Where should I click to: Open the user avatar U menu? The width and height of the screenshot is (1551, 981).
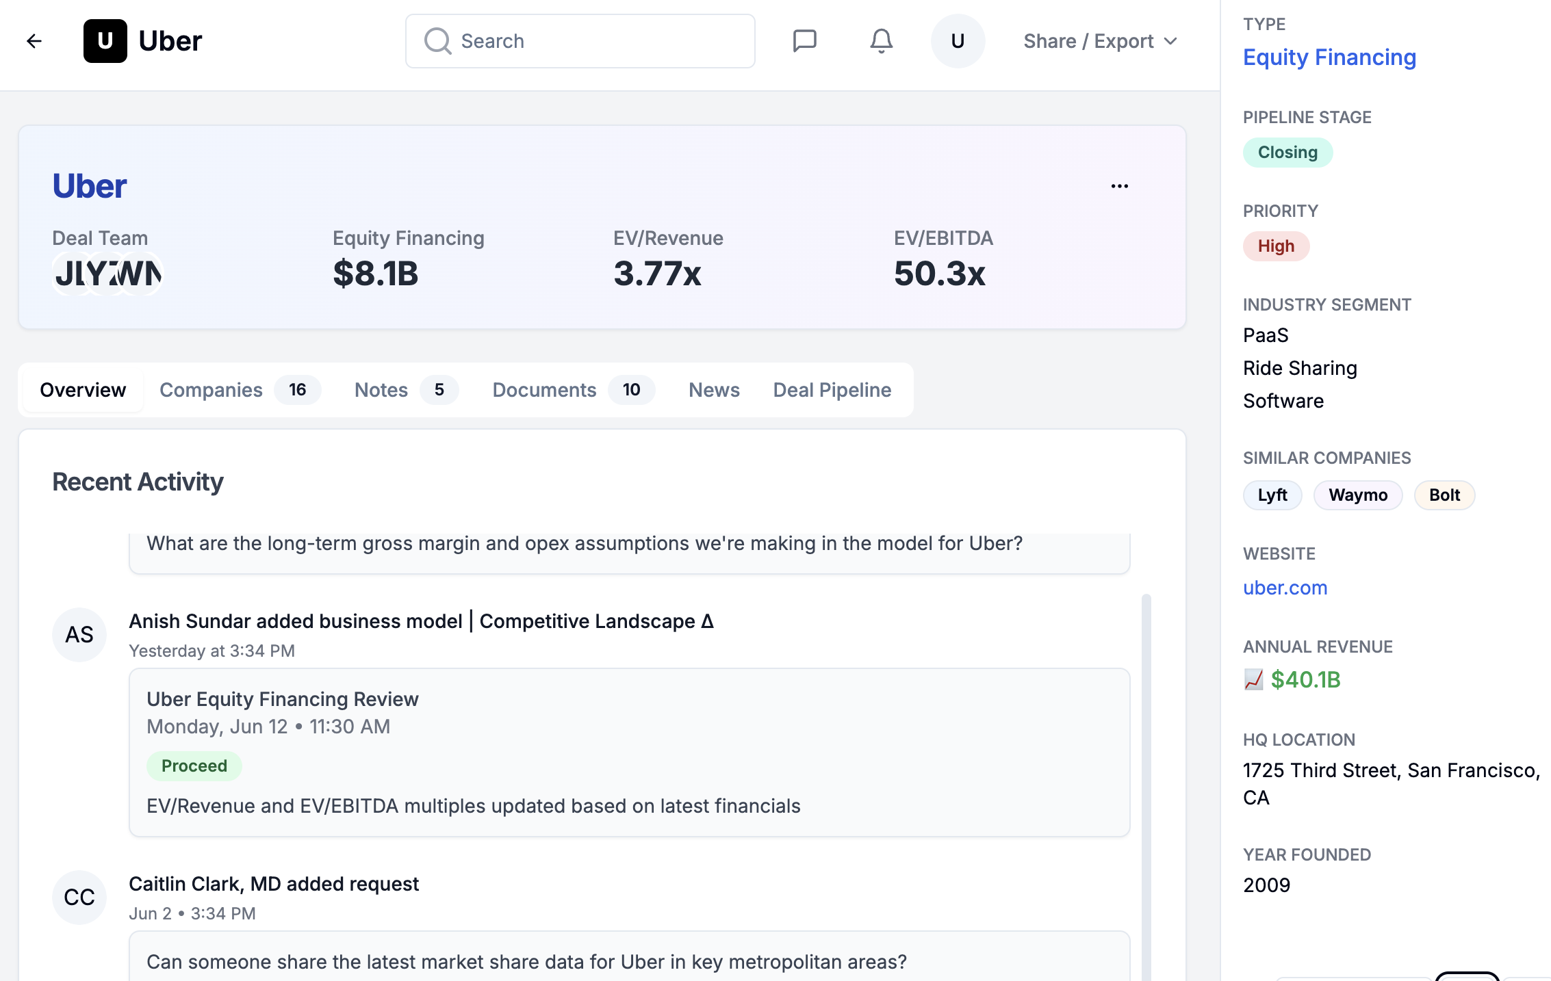click(x=958, y=41)
